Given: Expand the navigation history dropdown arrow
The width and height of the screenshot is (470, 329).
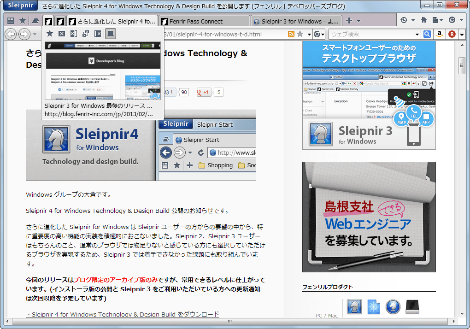Looking at the screenshot, I should (x=35, y=34).
